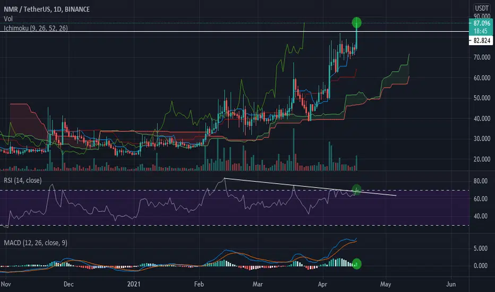This screenshot has height=292, width=495.
Task: Click the green circle marker on the MACD histogram
Action: click(x=357, y=263)
